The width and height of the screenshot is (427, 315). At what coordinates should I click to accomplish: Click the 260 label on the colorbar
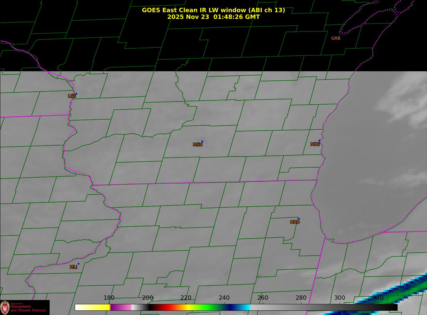tap(263, 298)
